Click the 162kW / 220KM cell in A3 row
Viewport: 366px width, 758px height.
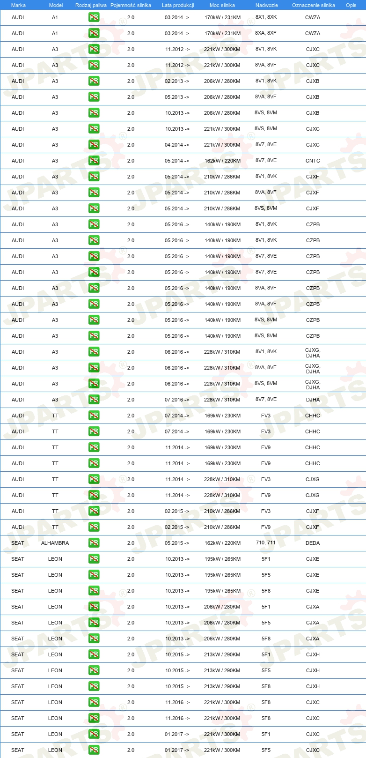click(222, 161)
